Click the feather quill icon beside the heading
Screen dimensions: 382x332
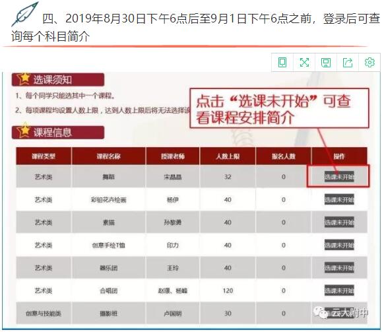25,14
